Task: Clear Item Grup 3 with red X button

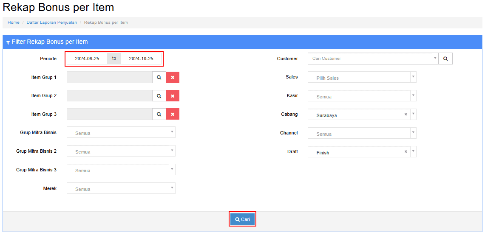Action: (173, 114)
